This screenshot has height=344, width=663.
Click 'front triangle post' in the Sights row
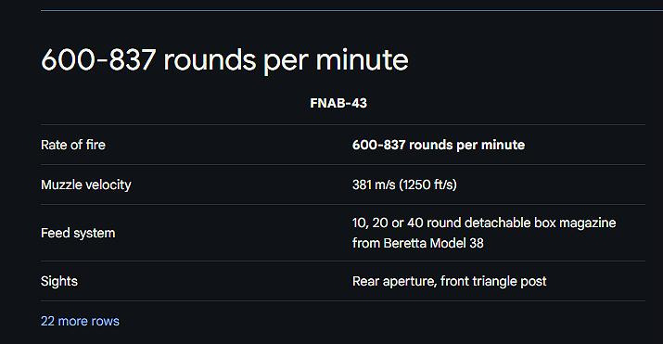493,281
